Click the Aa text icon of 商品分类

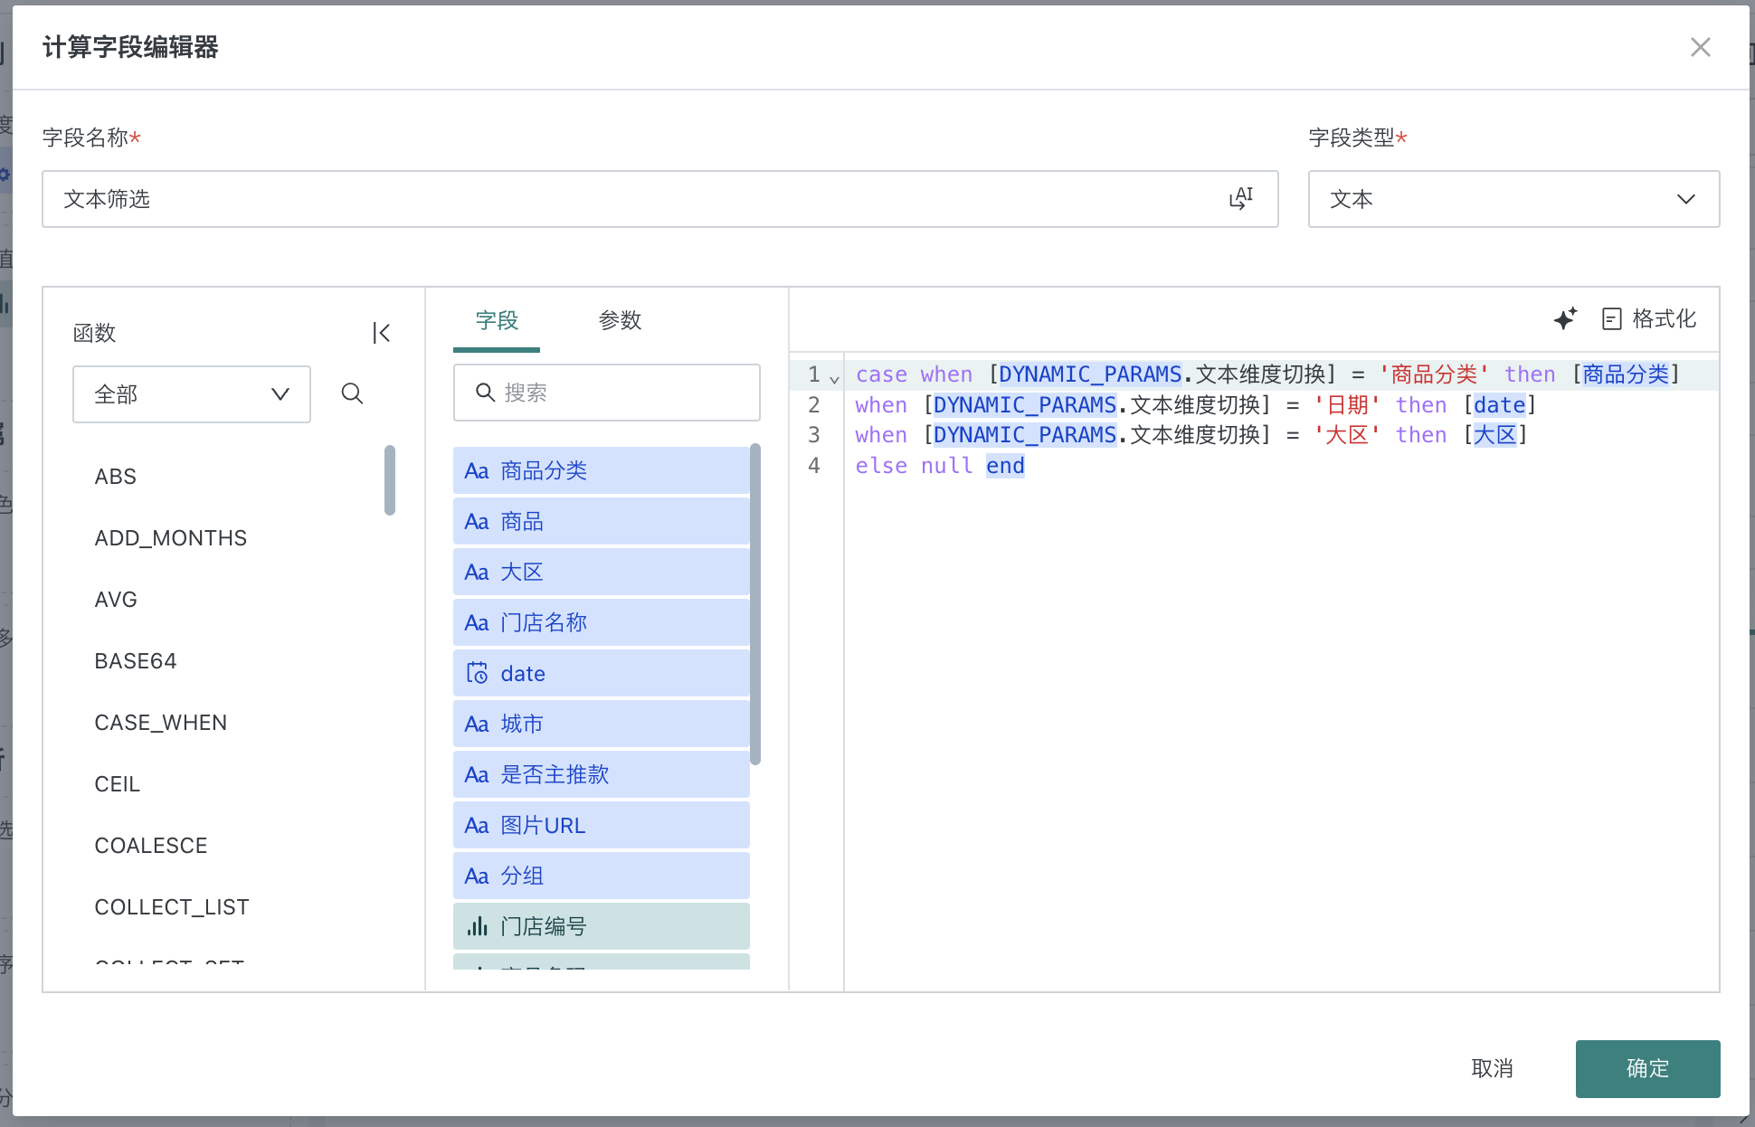477,470
